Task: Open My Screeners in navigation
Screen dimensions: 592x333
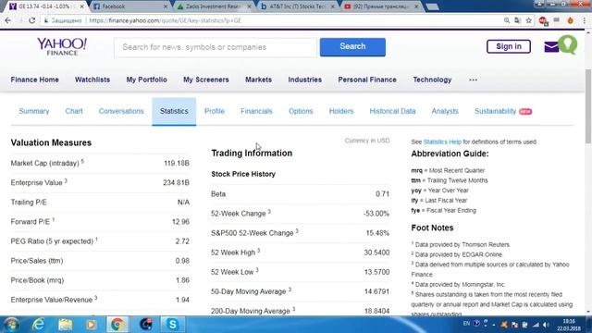Action: pyautogui.click(x=206, y=80)
